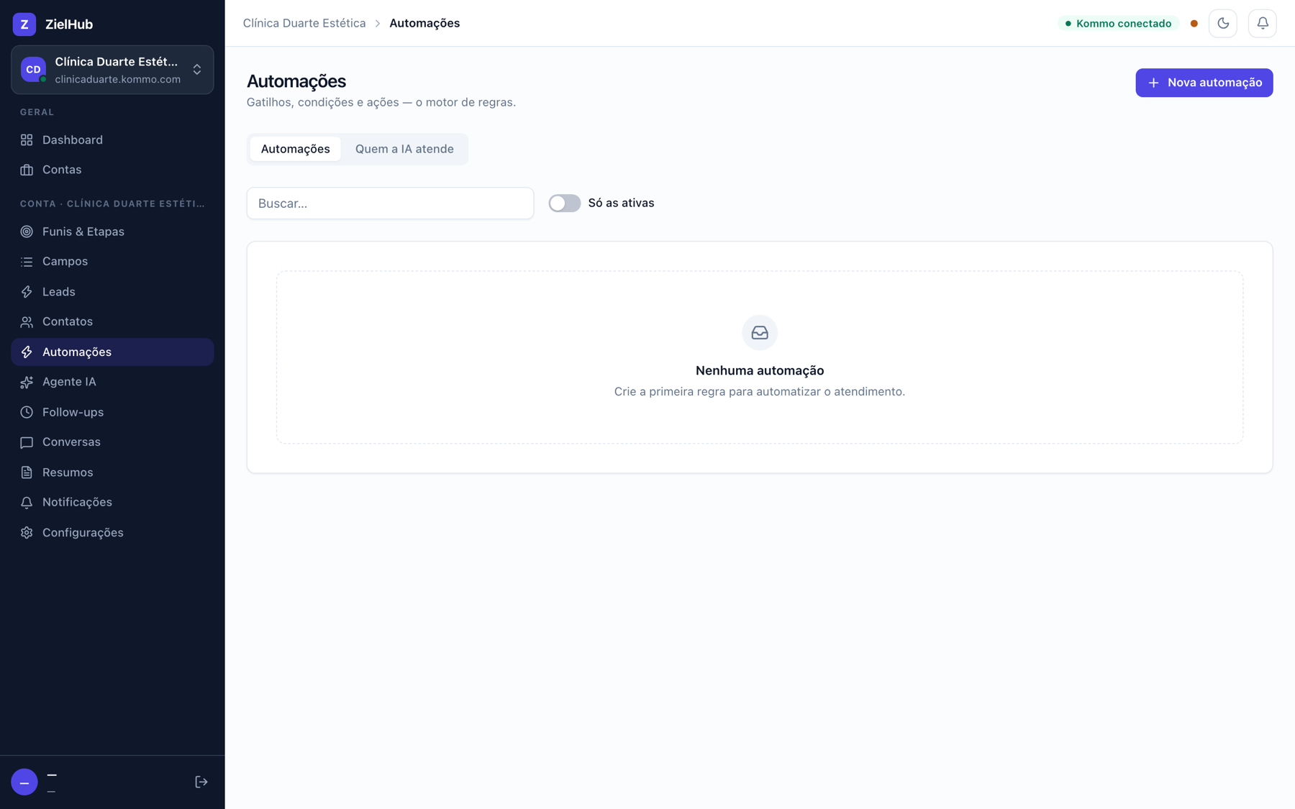
Task: Toggle dark mode with the moon icon
Action: point(1223,24)
